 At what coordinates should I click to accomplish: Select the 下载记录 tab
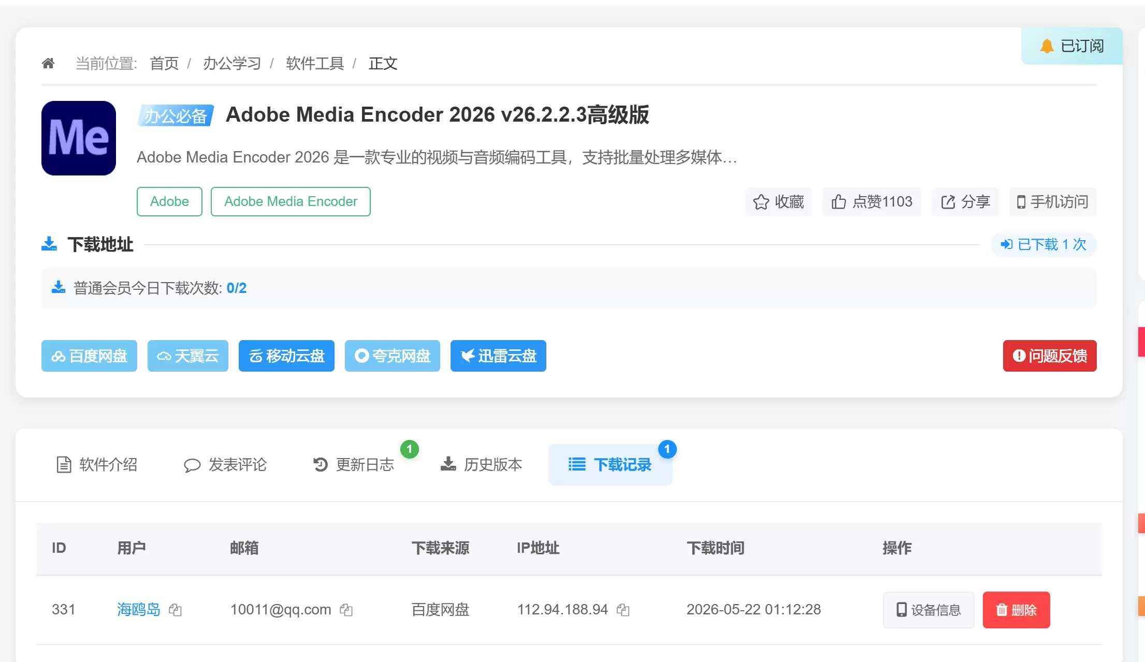611,465
